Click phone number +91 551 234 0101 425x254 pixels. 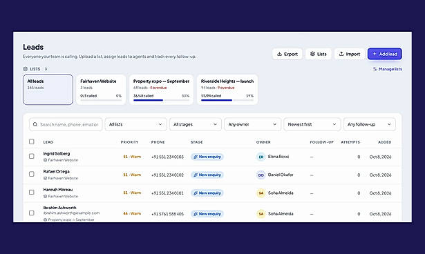pos(167,193)
